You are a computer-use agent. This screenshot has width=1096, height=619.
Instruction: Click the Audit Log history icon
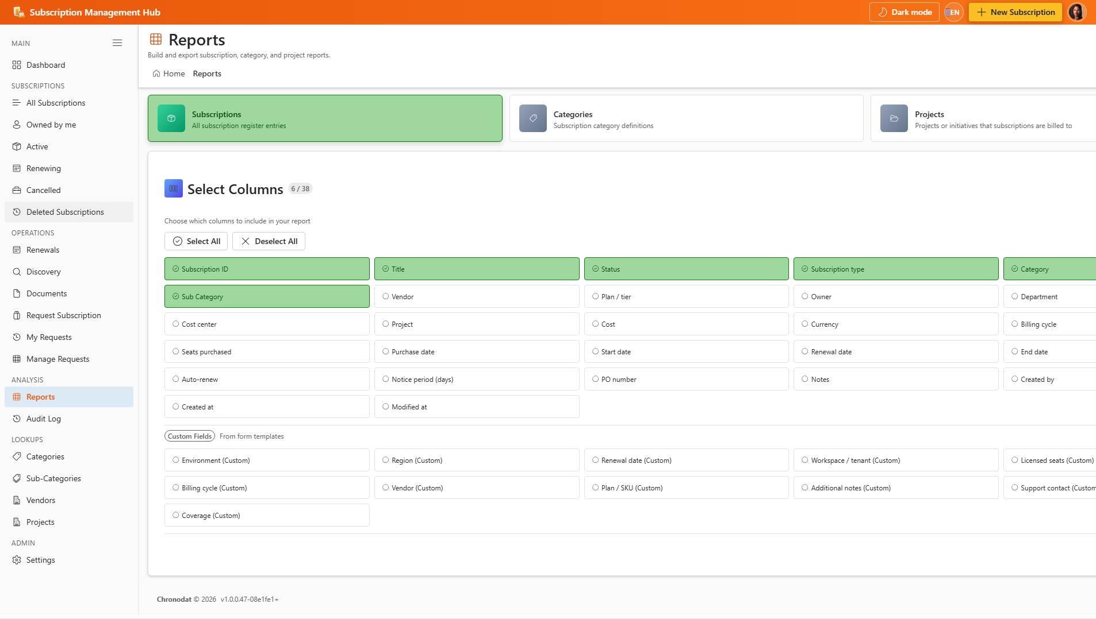(x=17, y=419)
